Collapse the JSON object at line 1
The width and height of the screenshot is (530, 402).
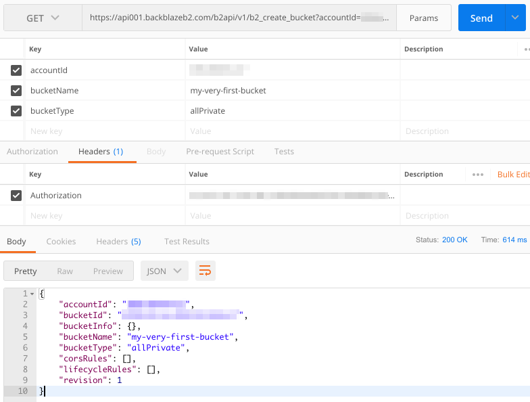32,294
